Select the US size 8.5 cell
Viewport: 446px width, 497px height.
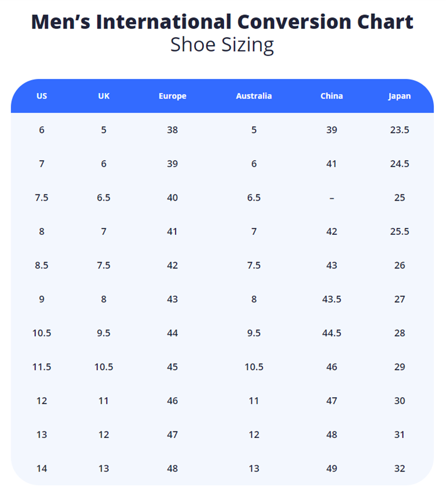point(42,265)
